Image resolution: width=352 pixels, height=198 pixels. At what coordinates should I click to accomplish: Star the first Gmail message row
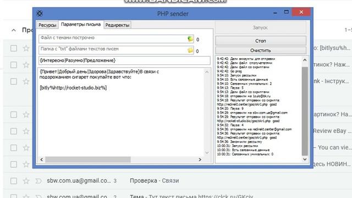pos(26,48)
